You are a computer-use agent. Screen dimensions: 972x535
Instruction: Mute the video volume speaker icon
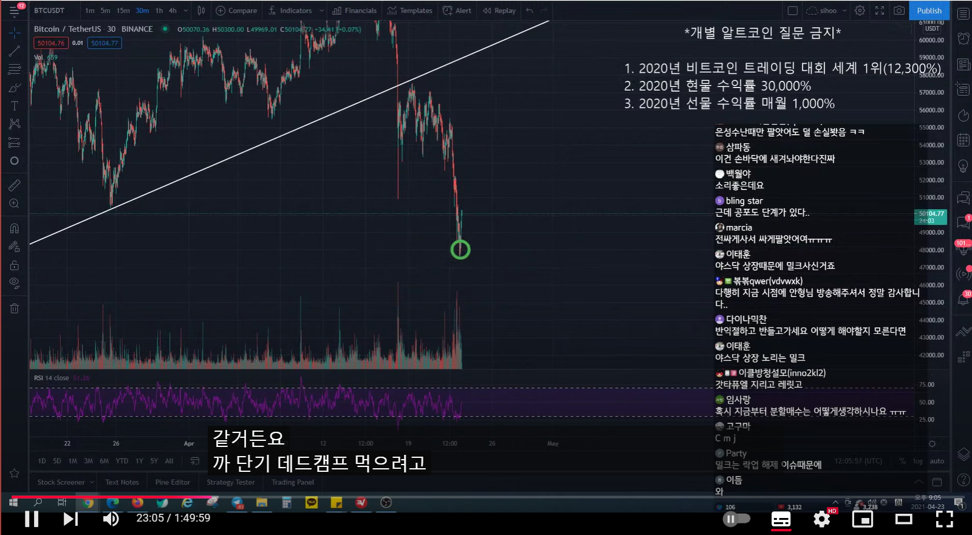[x=111, y=519]
